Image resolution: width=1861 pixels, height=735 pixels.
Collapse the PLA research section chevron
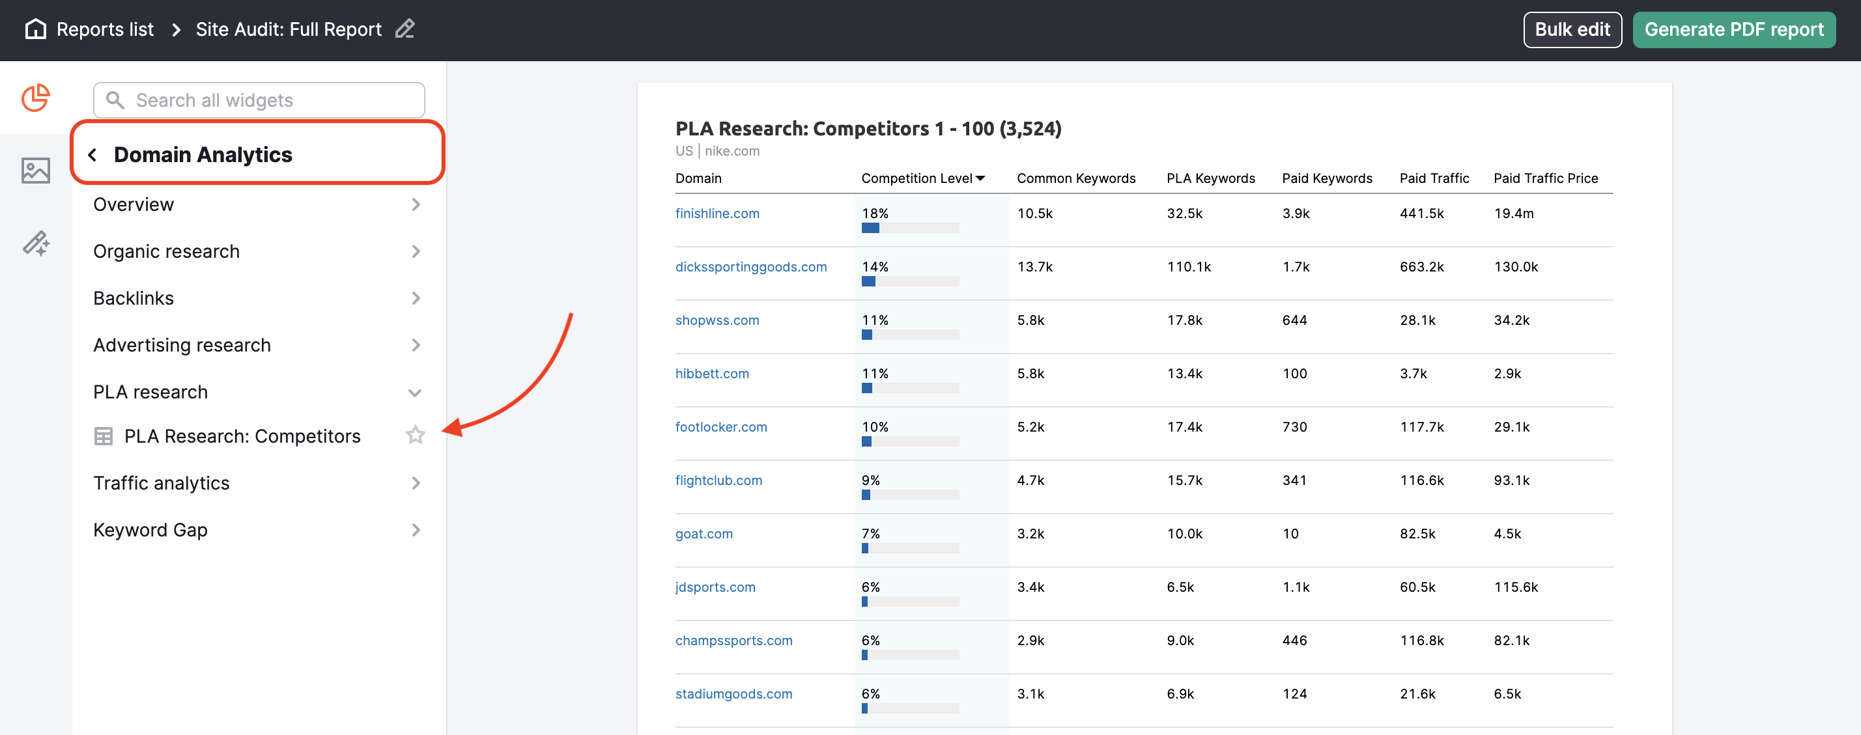(x=415, y=393)
